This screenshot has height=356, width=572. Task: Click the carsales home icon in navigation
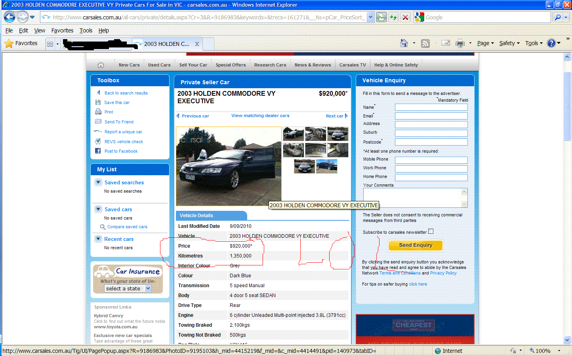click(101, 65)
